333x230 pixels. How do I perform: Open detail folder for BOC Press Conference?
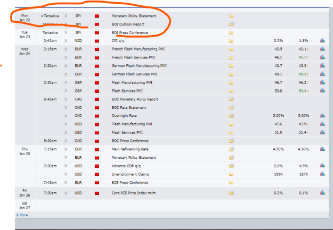pyautogui.click(x=231, y=141)
